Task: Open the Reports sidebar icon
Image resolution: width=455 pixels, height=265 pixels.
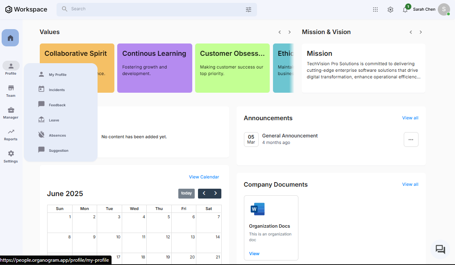Action: [11, 134]
